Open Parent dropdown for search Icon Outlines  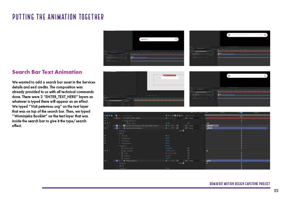(195, 128)
